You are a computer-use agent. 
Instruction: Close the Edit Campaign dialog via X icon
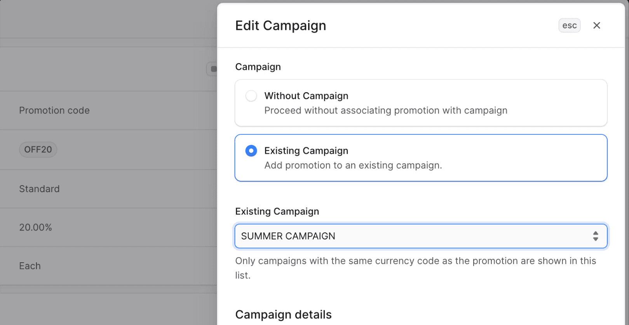pyautogui.click(x=597, y=25)
